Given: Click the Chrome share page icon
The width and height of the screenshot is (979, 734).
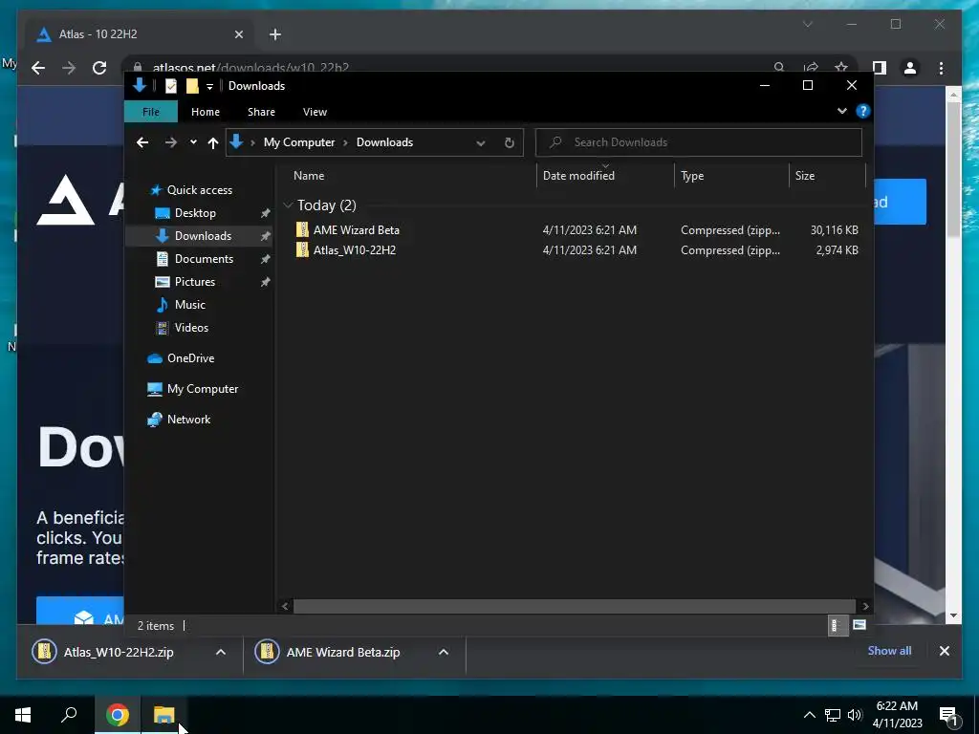Looking at the screenshot, I should [x=811, y=68].
